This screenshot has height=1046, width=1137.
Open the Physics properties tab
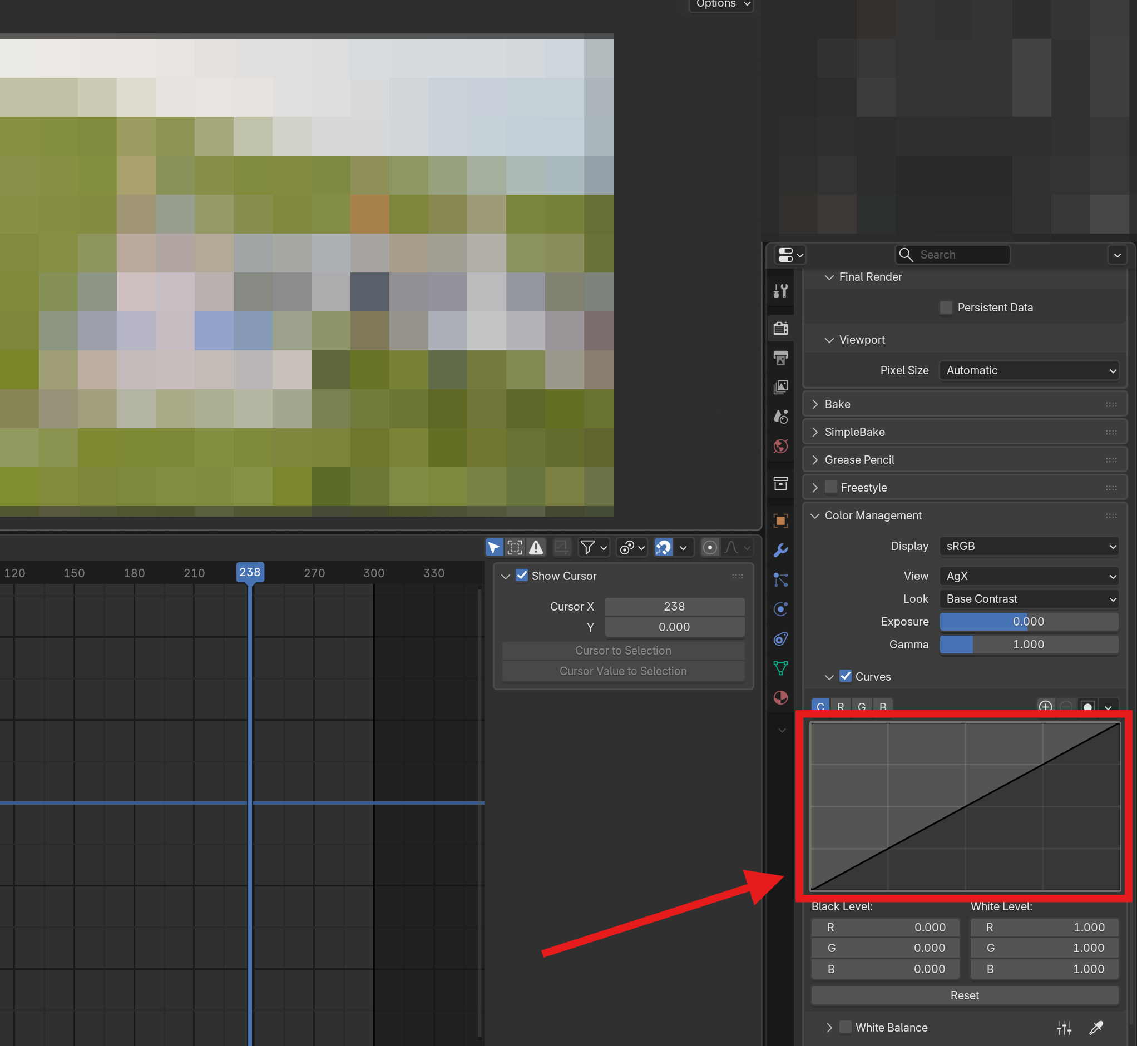point(780,609)
